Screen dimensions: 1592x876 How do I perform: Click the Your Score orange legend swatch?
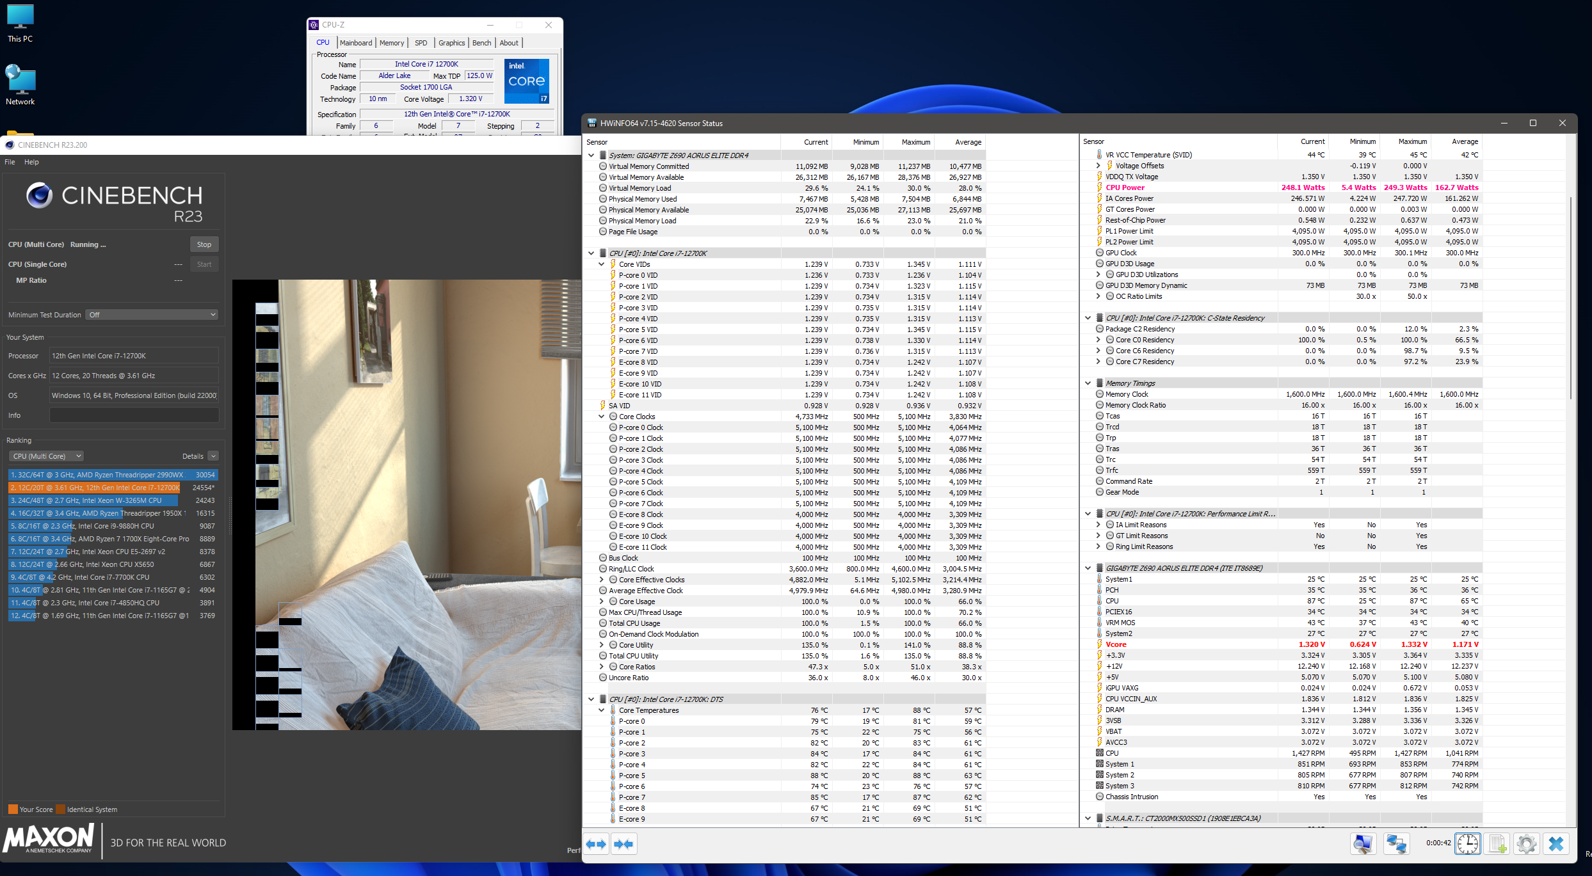(13, 809)
